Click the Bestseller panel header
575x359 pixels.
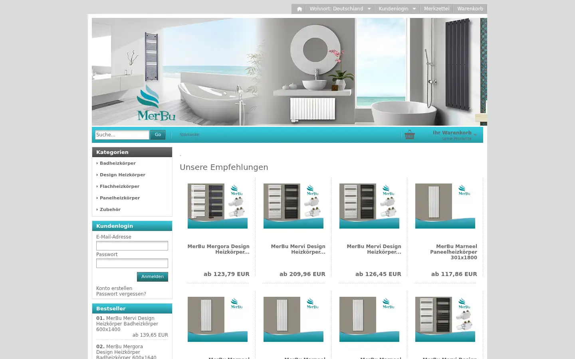click(132, 308)
